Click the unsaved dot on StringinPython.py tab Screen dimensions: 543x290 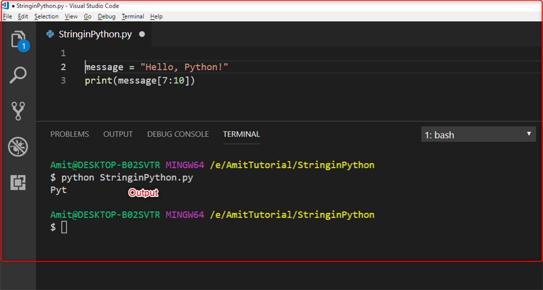142,34
